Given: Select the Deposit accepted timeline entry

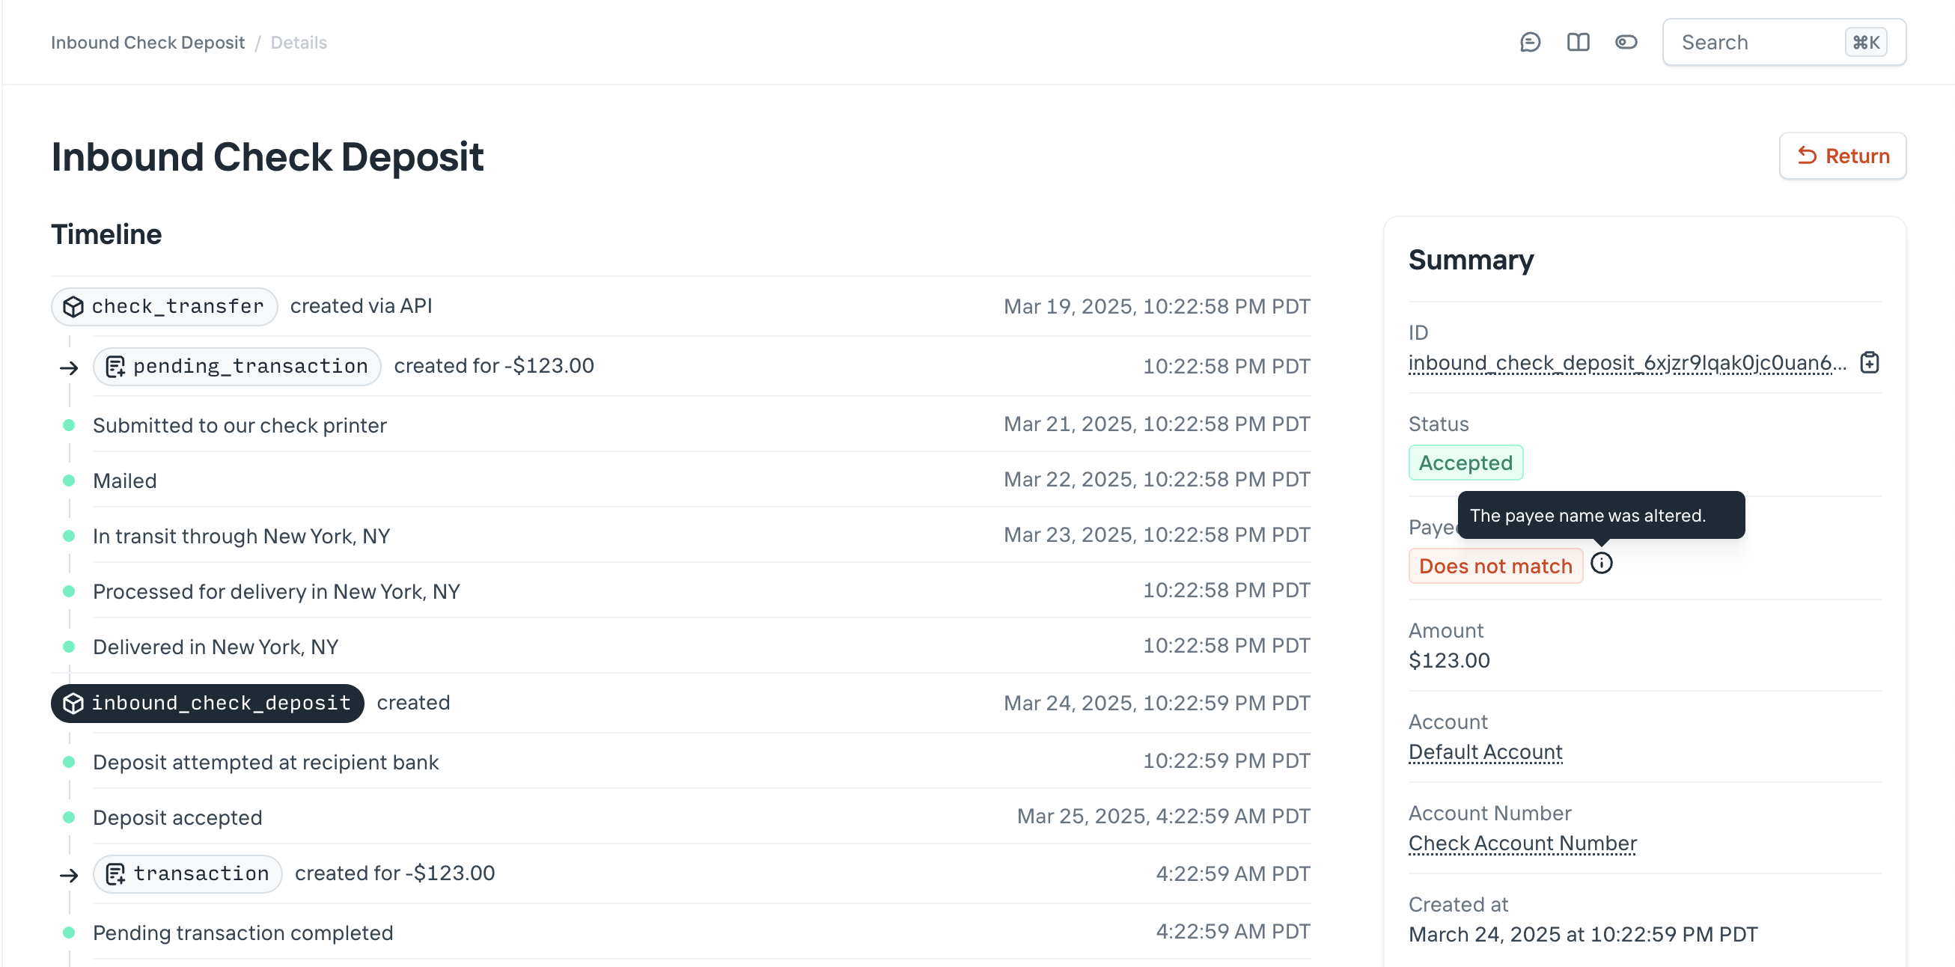Looking at the screenshot, I should (177, 817).
